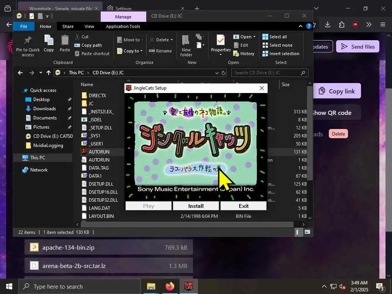The image size is (392, 294).
Task: Select the LAYOUT.BIN file
Action: (101, 216)
